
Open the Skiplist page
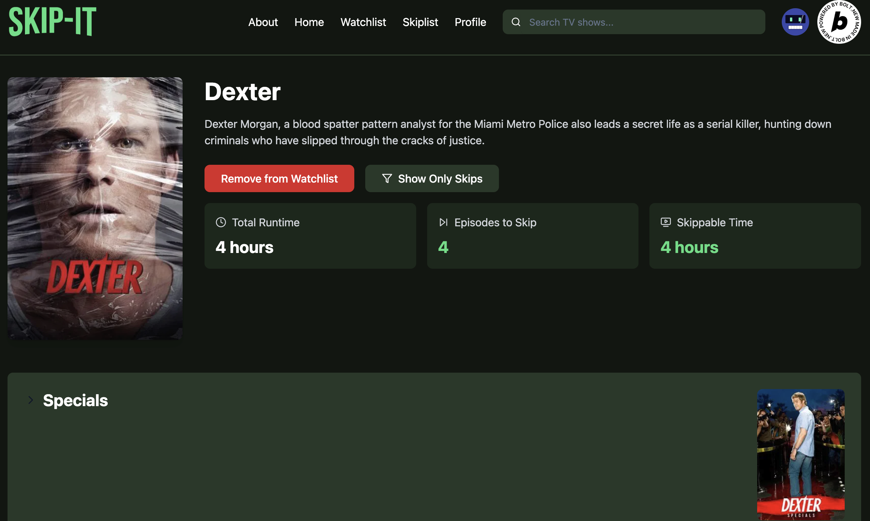coord(420,22)
